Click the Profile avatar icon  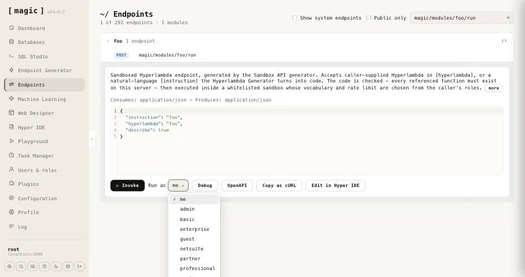point(12,212)
